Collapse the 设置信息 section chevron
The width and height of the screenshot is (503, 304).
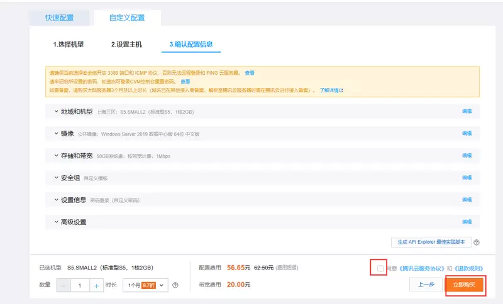pos(56,200)
